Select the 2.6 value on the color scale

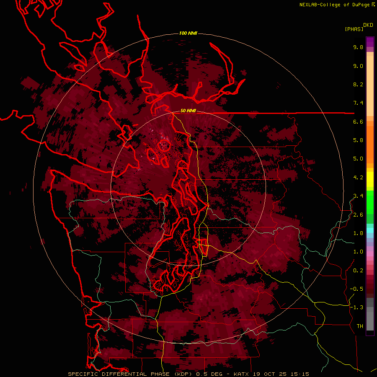click(x=358, y=215)
